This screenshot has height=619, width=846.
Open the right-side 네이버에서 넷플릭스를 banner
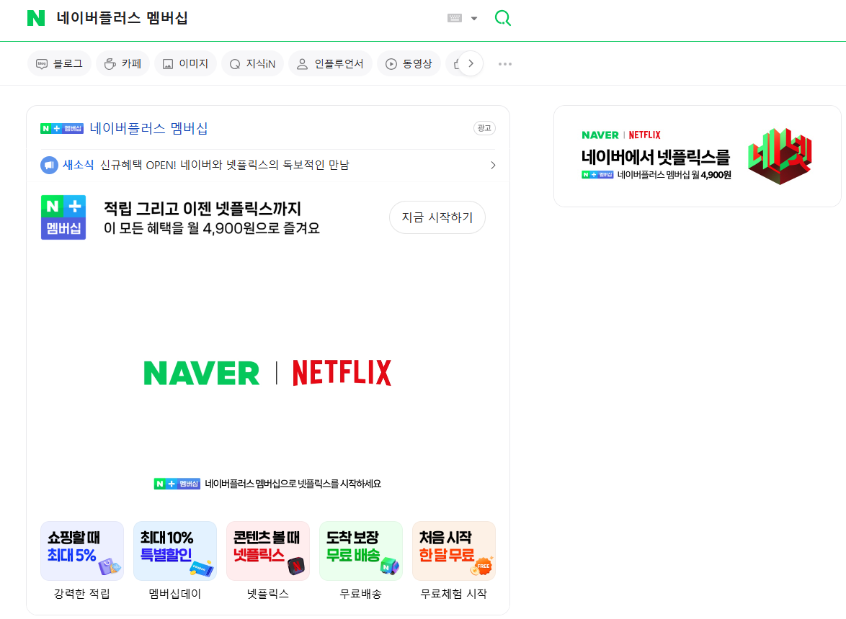pos(697,156)
